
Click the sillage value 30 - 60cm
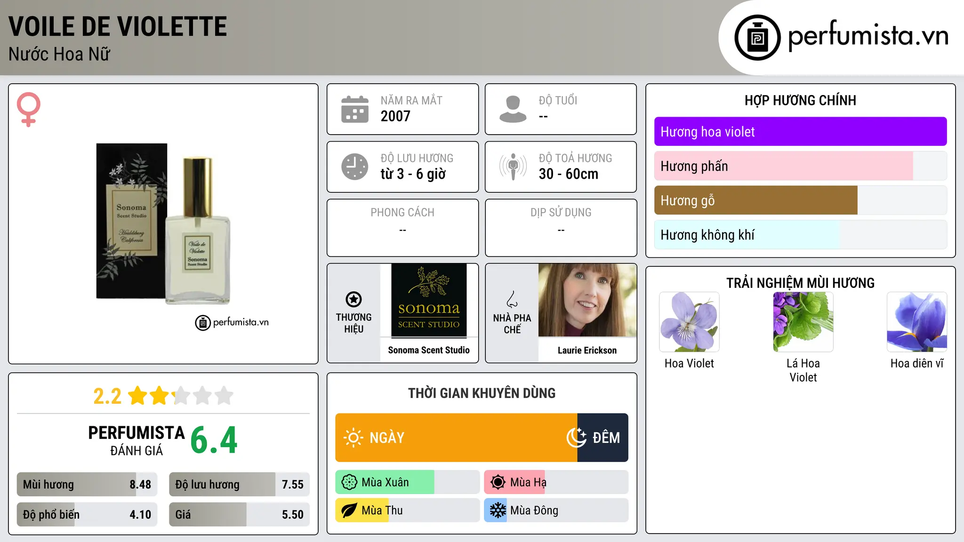[569, 174]
